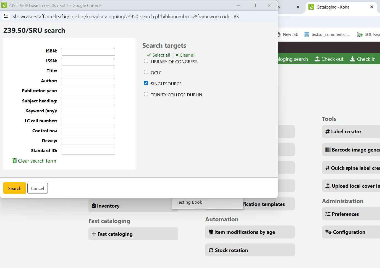Enable the LIBRARY OF CONGRESS checkbox
The image size is (380, 268).
146,61
